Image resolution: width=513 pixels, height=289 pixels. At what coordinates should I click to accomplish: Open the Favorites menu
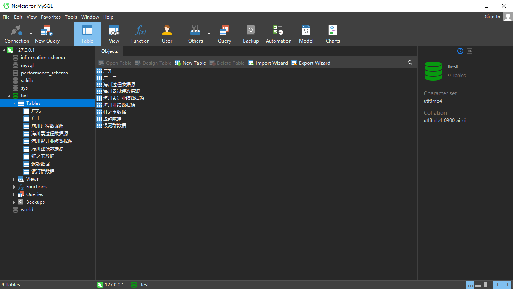(51, 17)
